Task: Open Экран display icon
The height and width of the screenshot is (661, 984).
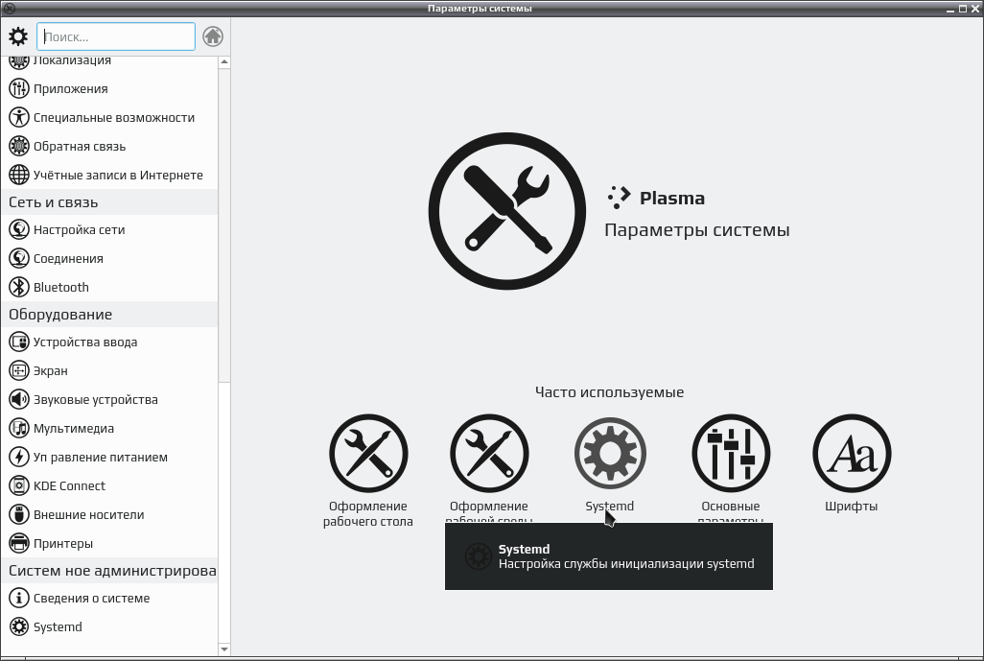Action: (19, 371)
